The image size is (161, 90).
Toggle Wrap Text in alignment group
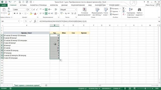point(56,9)
